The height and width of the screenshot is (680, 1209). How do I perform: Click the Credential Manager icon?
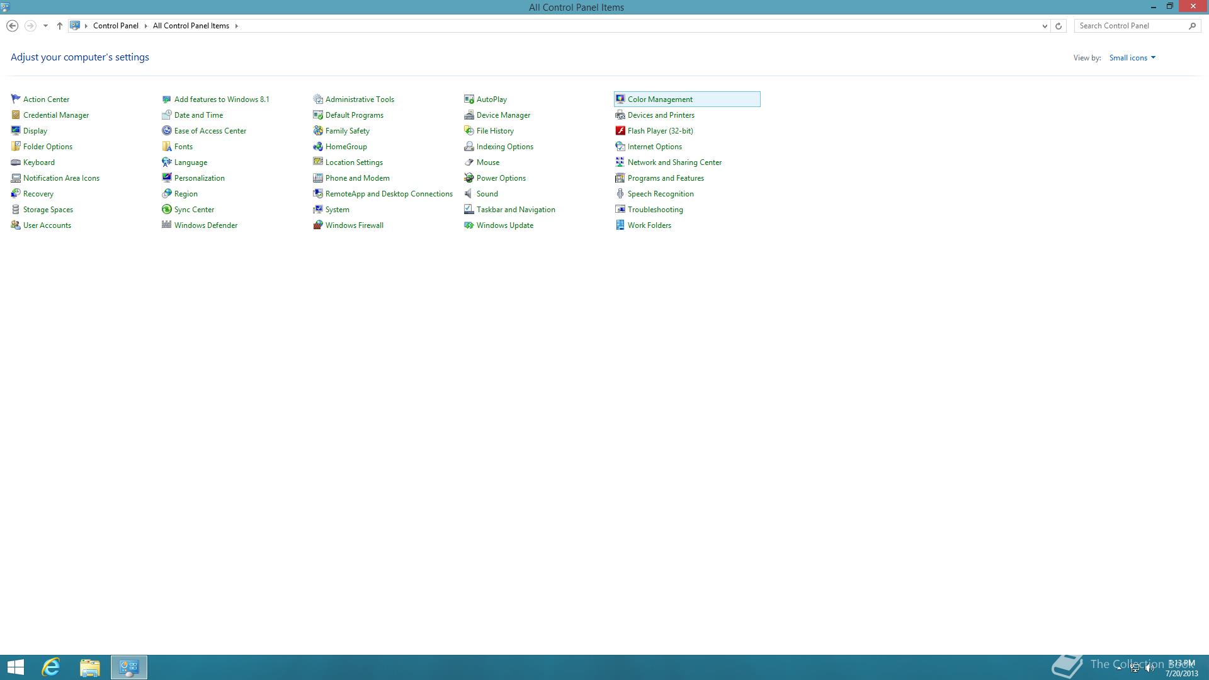[16, 115]
